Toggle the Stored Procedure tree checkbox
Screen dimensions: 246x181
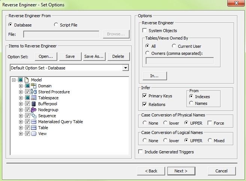pyautogui.click(x=27, y=92)
